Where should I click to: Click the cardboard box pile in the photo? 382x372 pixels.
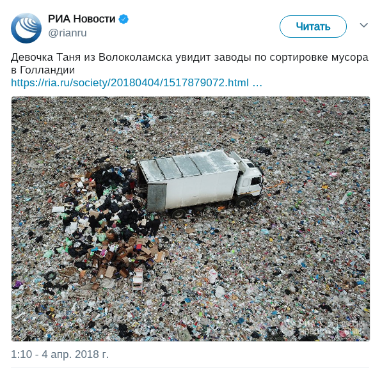click(x=127, y=257)
